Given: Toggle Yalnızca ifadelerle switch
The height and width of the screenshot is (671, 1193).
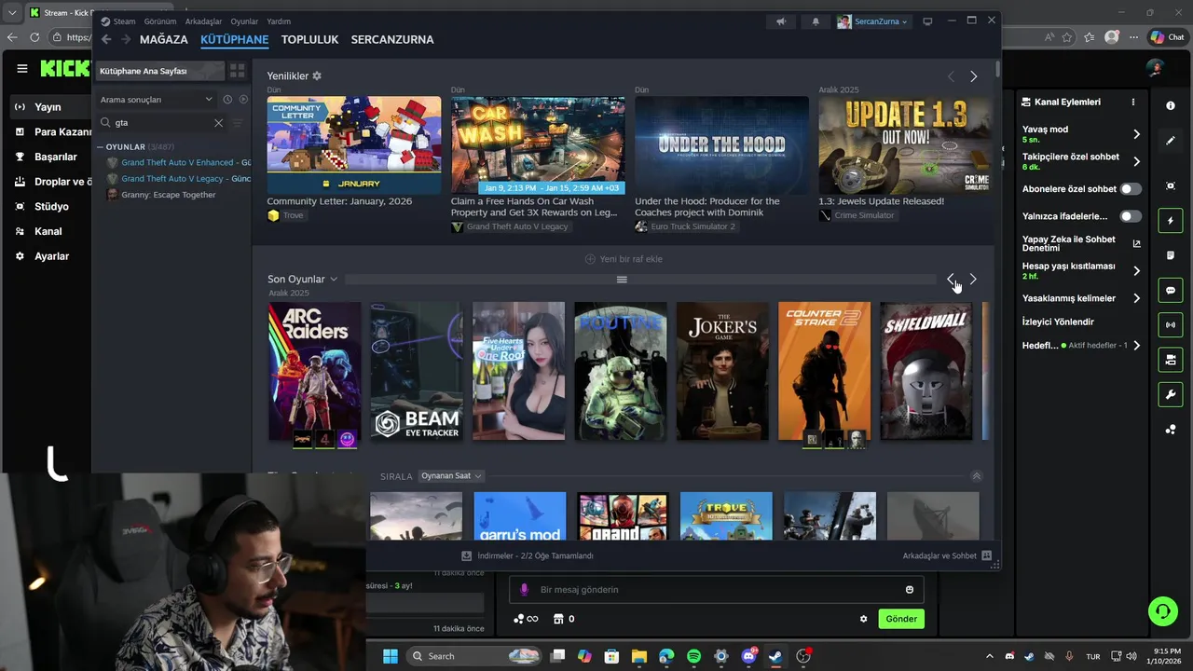Looking at the screenshot, I should point(1130,216).
